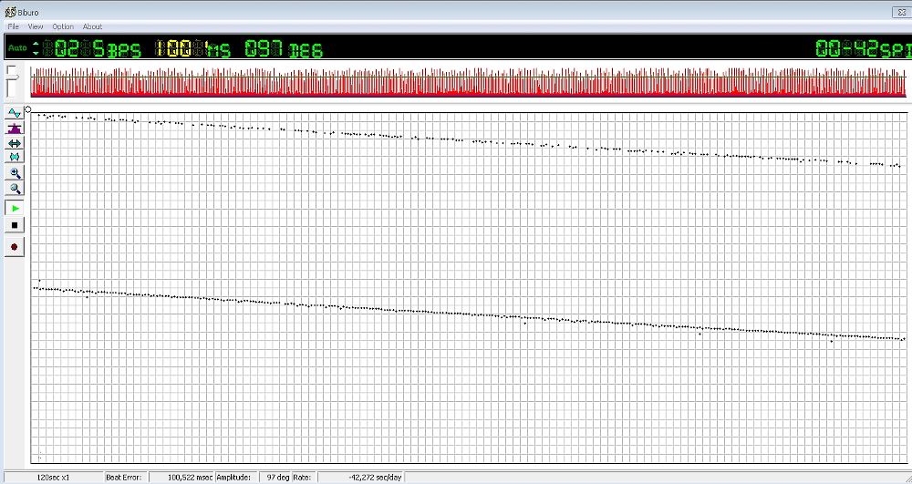
Task: Open the File menu
Action: coord(14,26)
